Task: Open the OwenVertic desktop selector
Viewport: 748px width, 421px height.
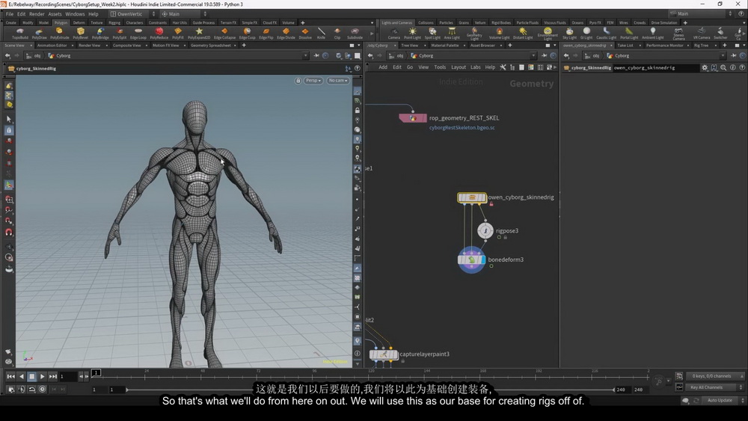Action: [x=132, y=13]
